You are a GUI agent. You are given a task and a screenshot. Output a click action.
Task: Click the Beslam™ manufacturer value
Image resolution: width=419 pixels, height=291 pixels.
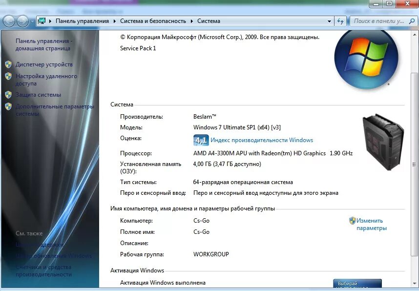click(205, 117)
